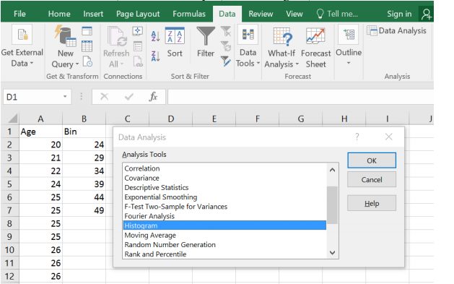
Task: Click the connection Properties icon
Action: click(138, 46)
